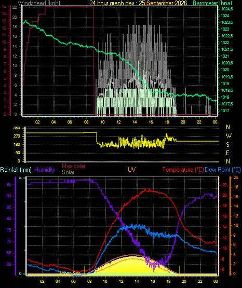This screenshot has height=288, width=242.
Task: Click the "S" compass letter
Action: pos(227,145)
